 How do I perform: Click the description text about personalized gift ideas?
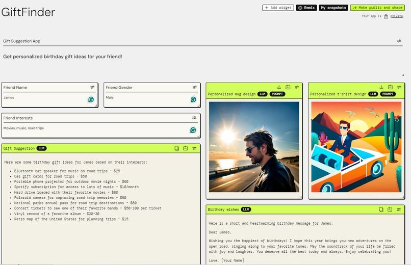[63, 57]
